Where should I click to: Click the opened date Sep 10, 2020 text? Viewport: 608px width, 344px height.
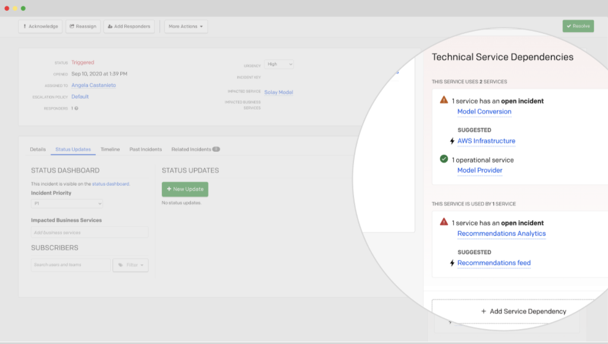tap(99, 74)
